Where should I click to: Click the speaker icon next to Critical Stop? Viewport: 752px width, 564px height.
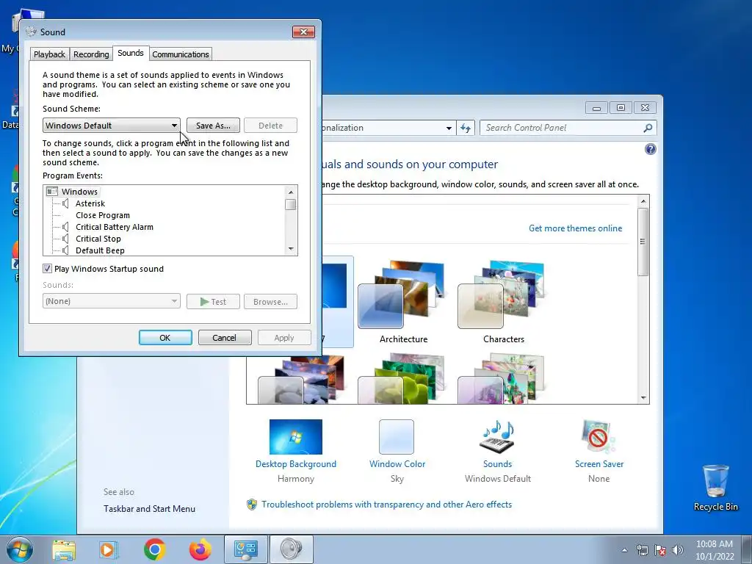(x=65, y=239)
